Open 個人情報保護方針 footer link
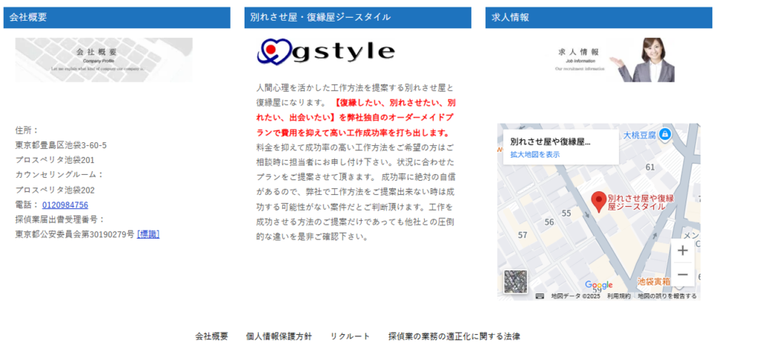This screenshot has width=759, height=346. click(x=279, y=336)
